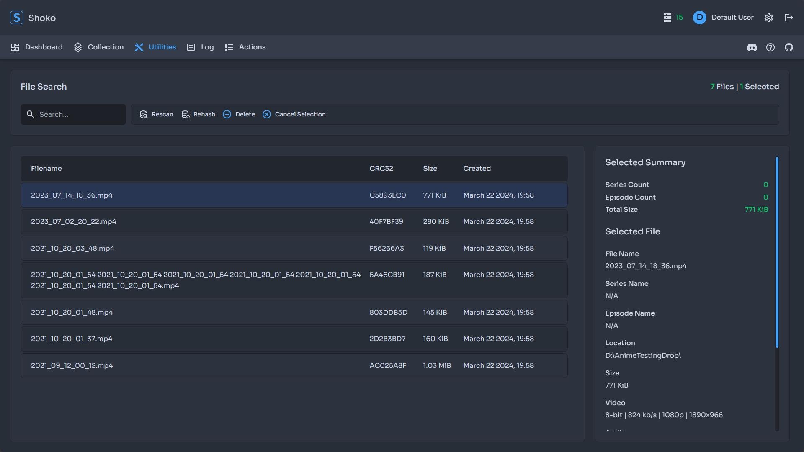This screenshot has width=804, height=452.
Task: Click CRC32 value 2D2B3BD7
Action: pyautogui.click(x=387, y=339)
